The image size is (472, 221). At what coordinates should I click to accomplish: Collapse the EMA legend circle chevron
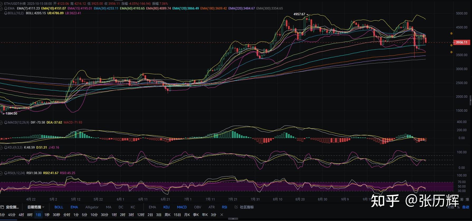2,8
